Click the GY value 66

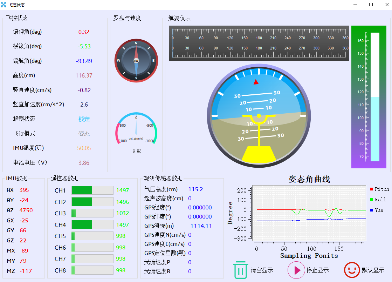(x=23, y=230)
